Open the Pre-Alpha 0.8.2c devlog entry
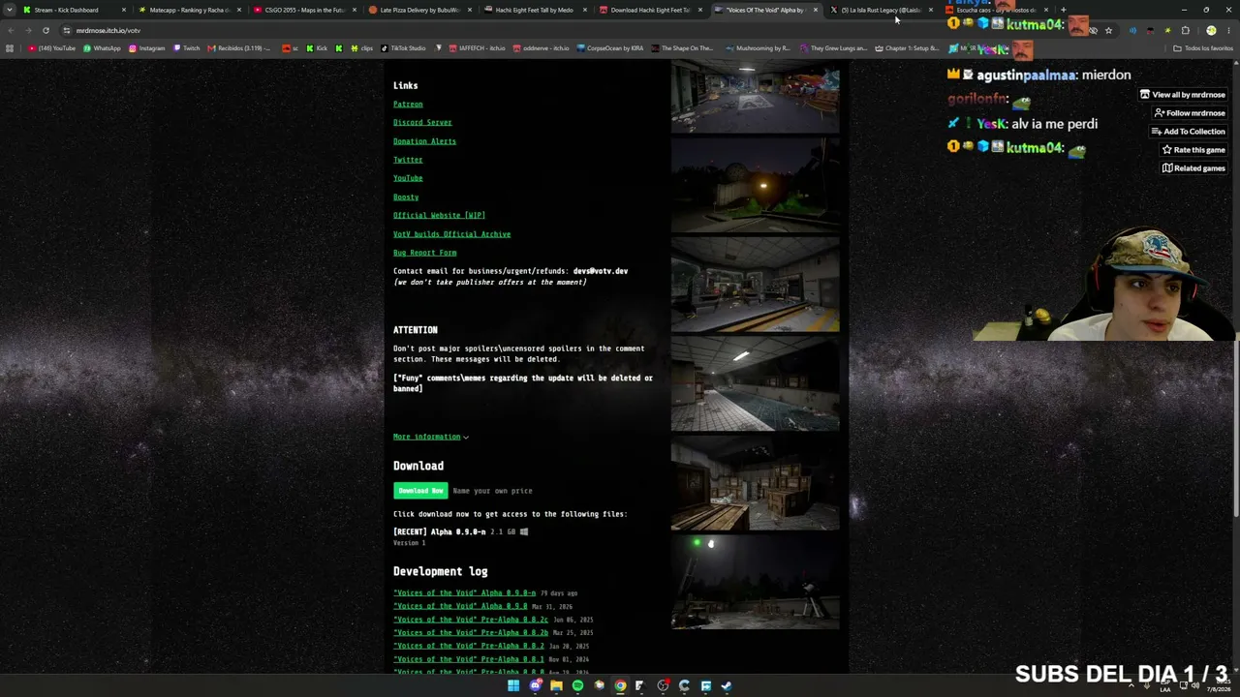Viewport: 1240px width, 697px height. tap(471, 620)
